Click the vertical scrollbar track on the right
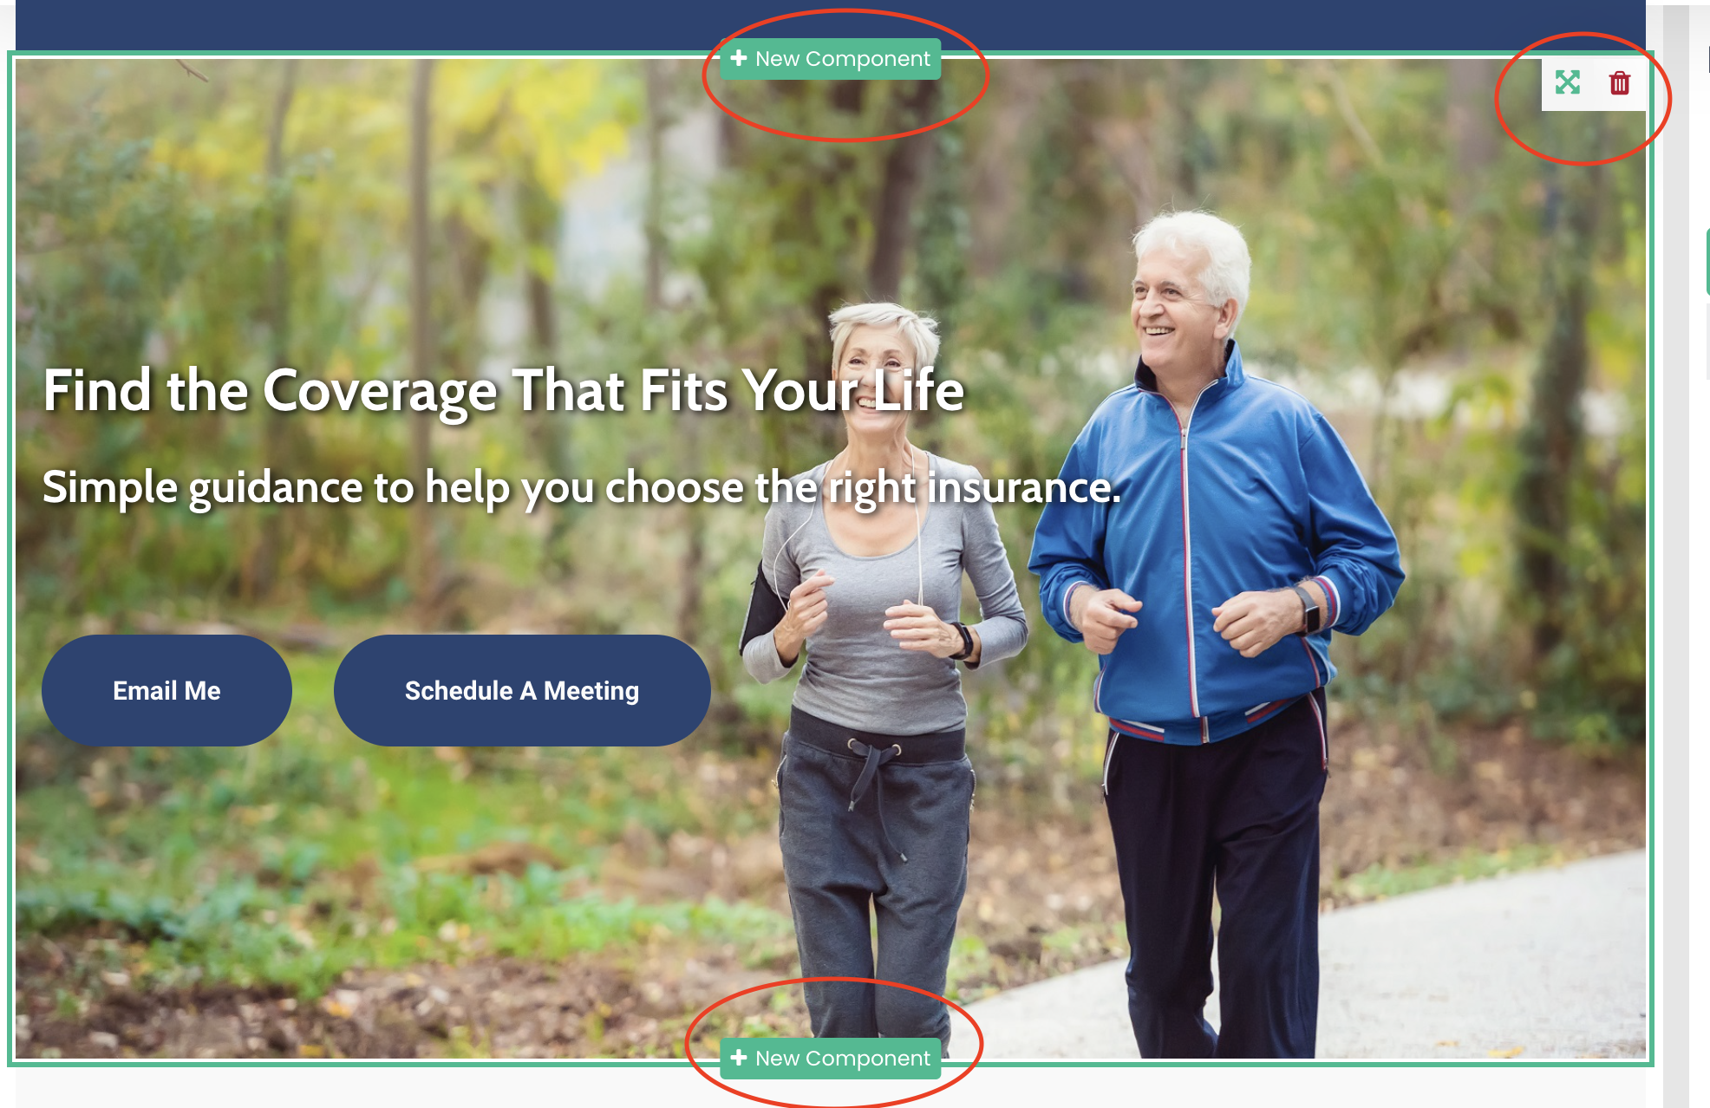 click(x=1675, y=555)
